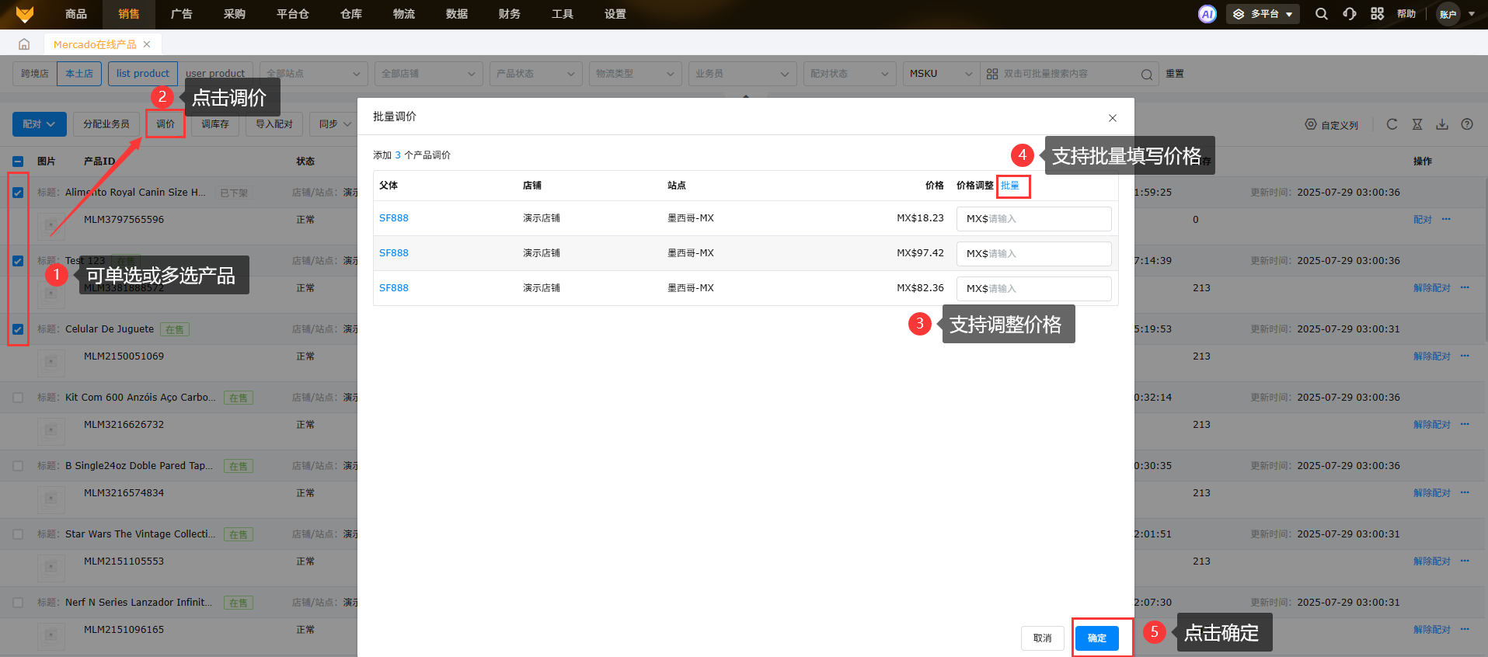Open the 仓库 menu
The image size is (1488, 657).
tap(351, 14)
